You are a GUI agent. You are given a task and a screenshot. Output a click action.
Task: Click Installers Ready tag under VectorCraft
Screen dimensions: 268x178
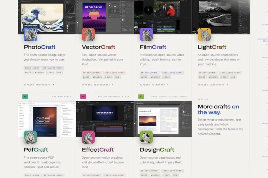[115, 73]
